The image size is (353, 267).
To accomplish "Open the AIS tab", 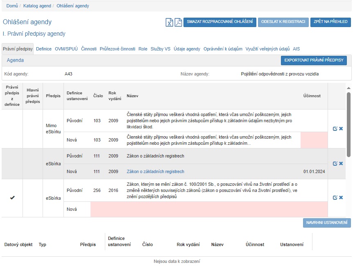I will 296,49.
